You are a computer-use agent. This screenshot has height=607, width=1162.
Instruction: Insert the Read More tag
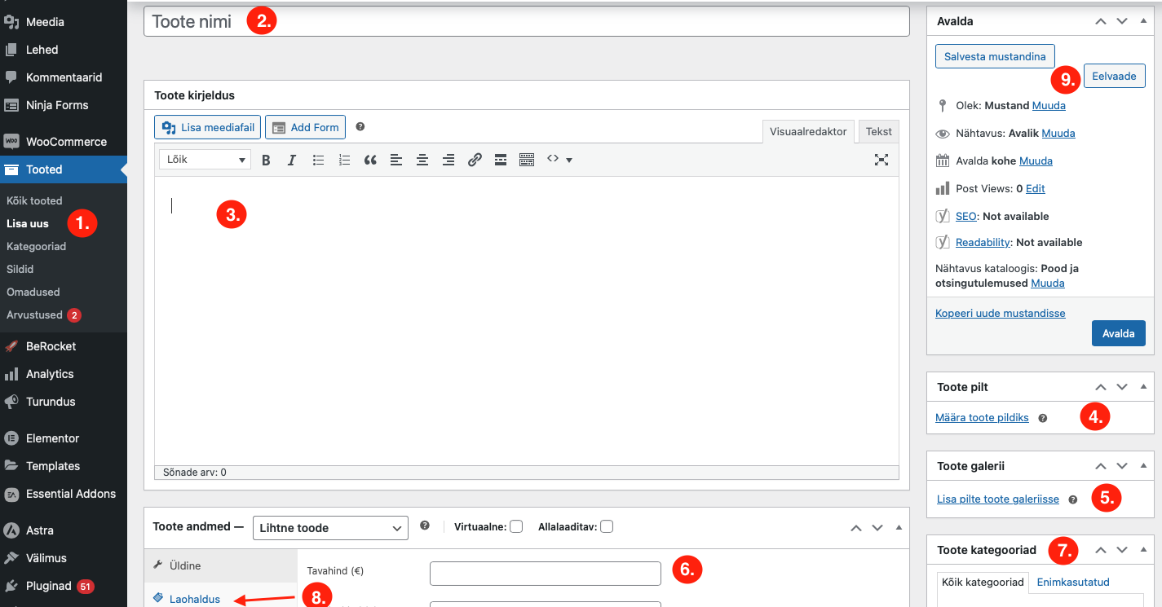[x=501, y=160]
